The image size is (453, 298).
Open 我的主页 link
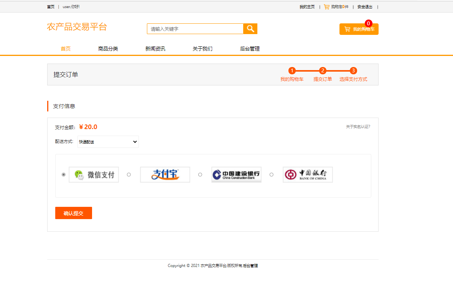point(307,7)
